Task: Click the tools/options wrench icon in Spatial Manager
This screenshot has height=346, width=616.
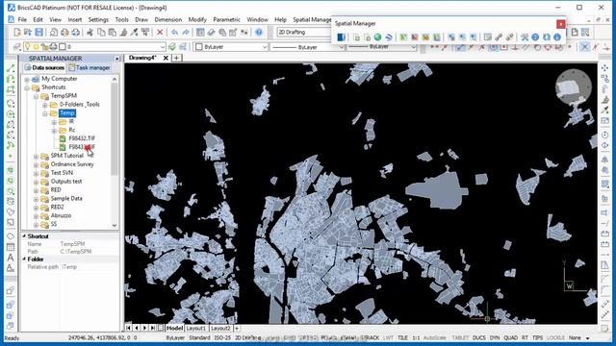Action: 525,37
